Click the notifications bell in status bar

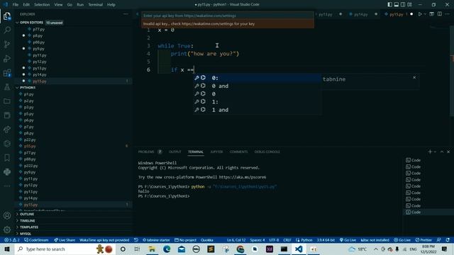click(448, 240)
